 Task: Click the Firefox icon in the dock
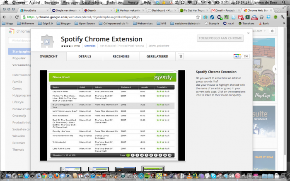point(57,176)
